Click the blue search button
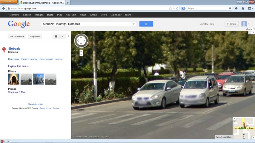This screenshot has width=255, height=143. click(x=146, y=24)
